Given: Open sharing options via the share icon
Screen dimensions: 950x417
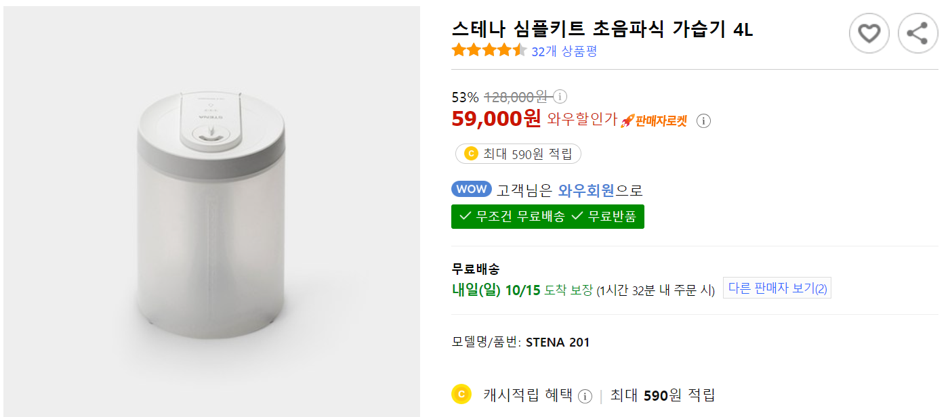Looking at the screenshot, I should 917,32.
